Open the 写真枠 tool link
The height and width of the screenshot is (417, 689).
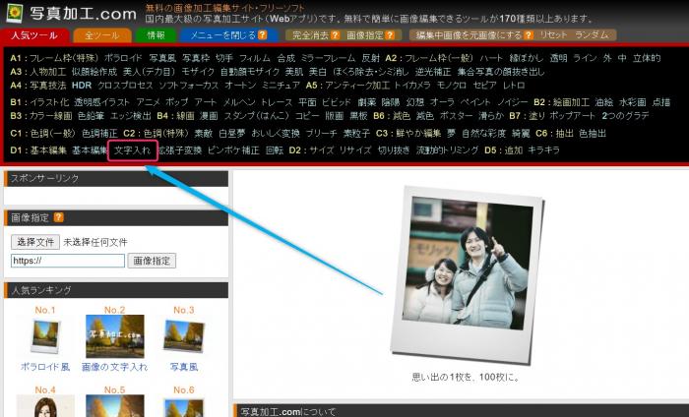(x=196, y=58)
